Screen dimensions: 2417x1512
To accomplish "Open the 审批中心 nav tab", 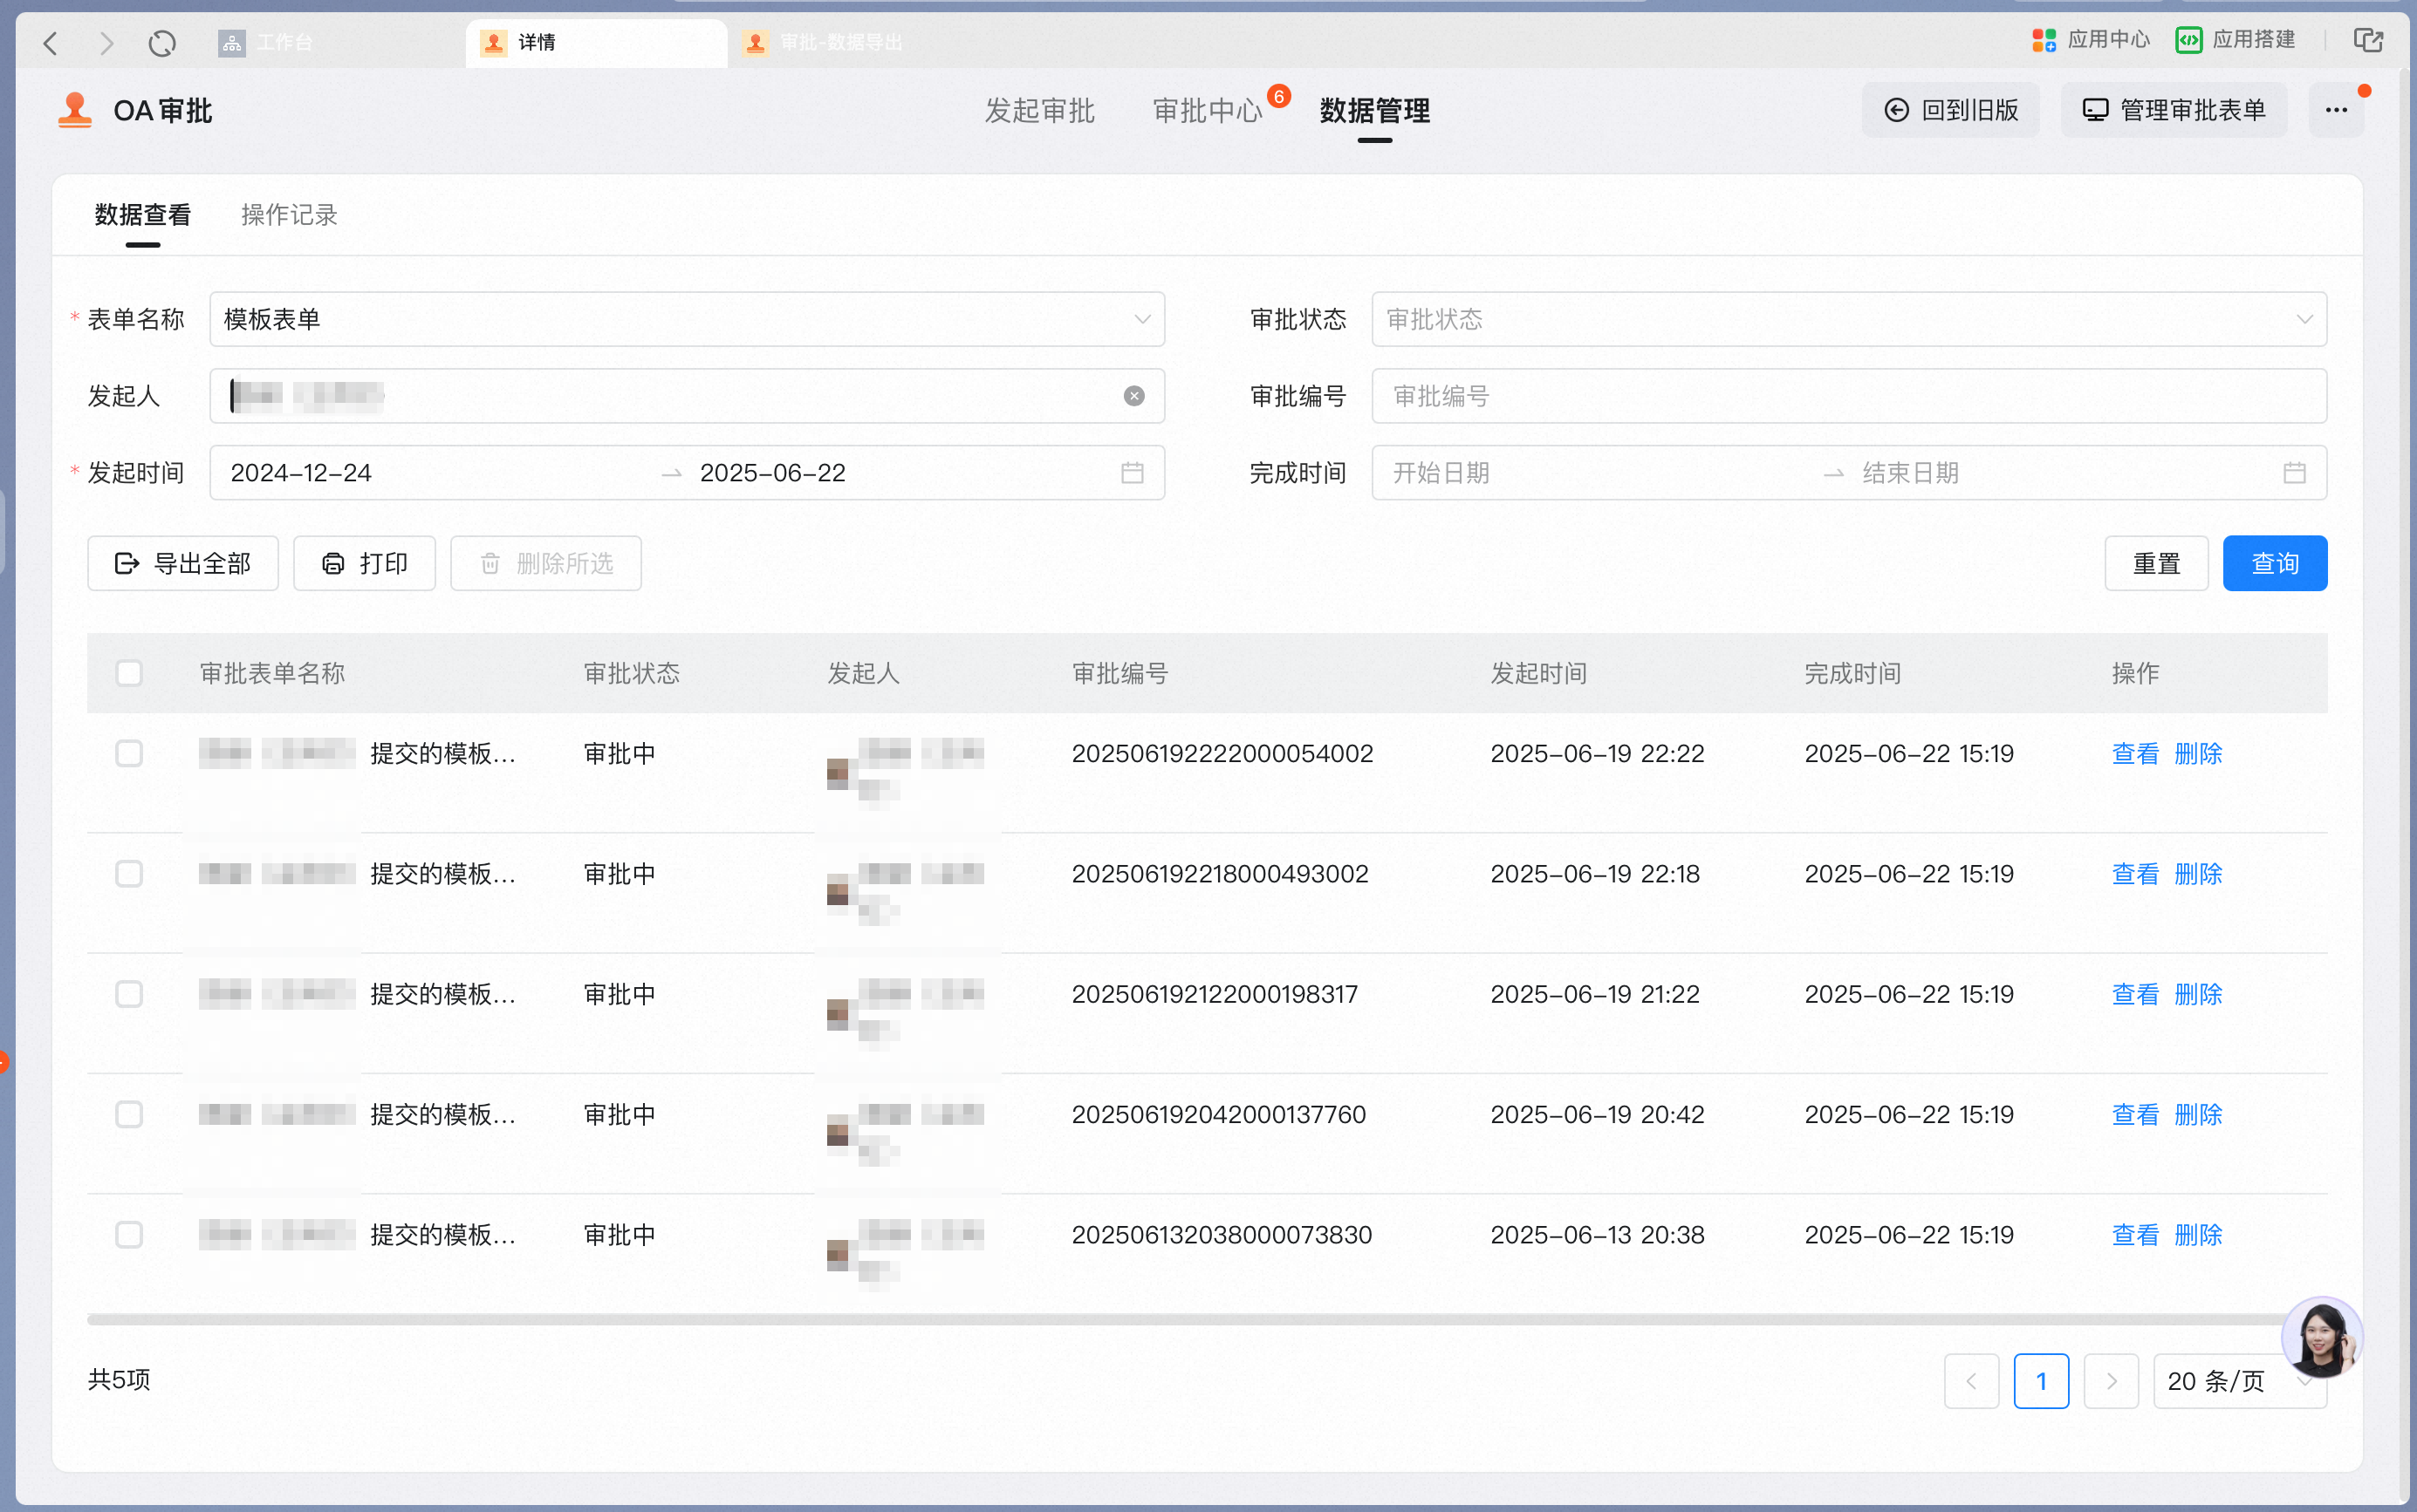I will coord(1208,110).
